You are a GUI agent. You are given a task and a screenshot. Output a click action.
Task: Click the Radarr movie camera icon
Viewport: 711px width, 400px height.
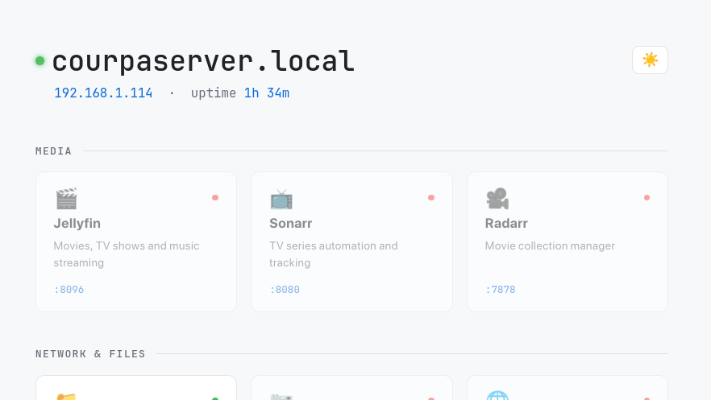tap(497, 199)
